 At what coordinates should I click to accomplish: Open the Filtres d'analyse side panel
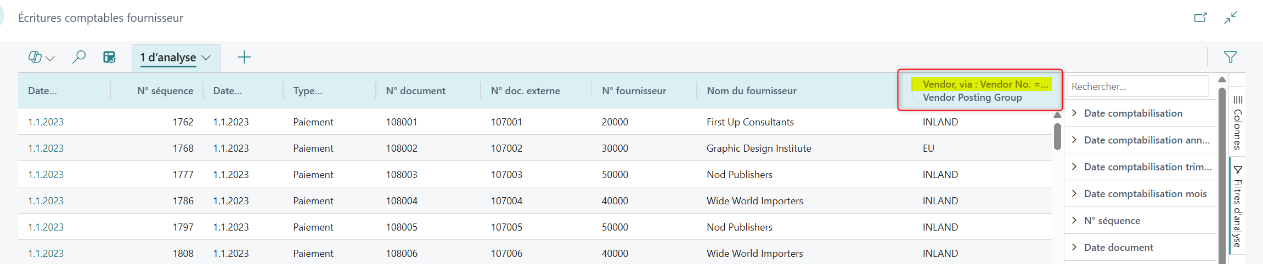(x=1238, y=207)
